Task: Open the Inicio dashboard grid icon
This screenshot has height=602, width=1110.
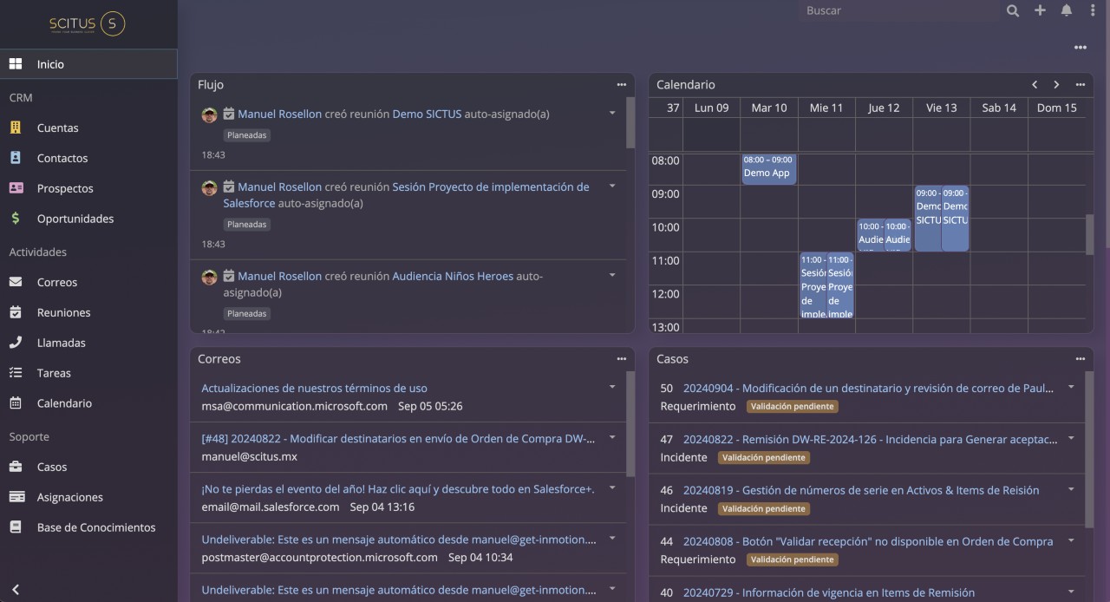Action: (16, 64)
